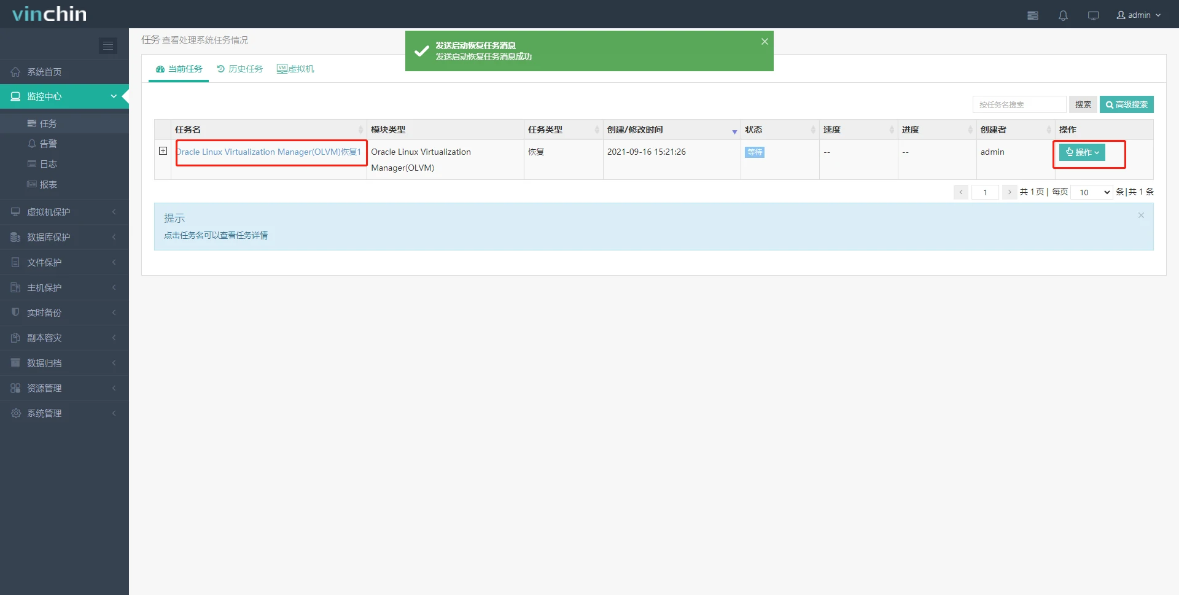Image resolution: width=1179 pixels, height=595 pixels.
Task: Dismiss the 提示 tip panel
Action: [x=1140, y=216]
